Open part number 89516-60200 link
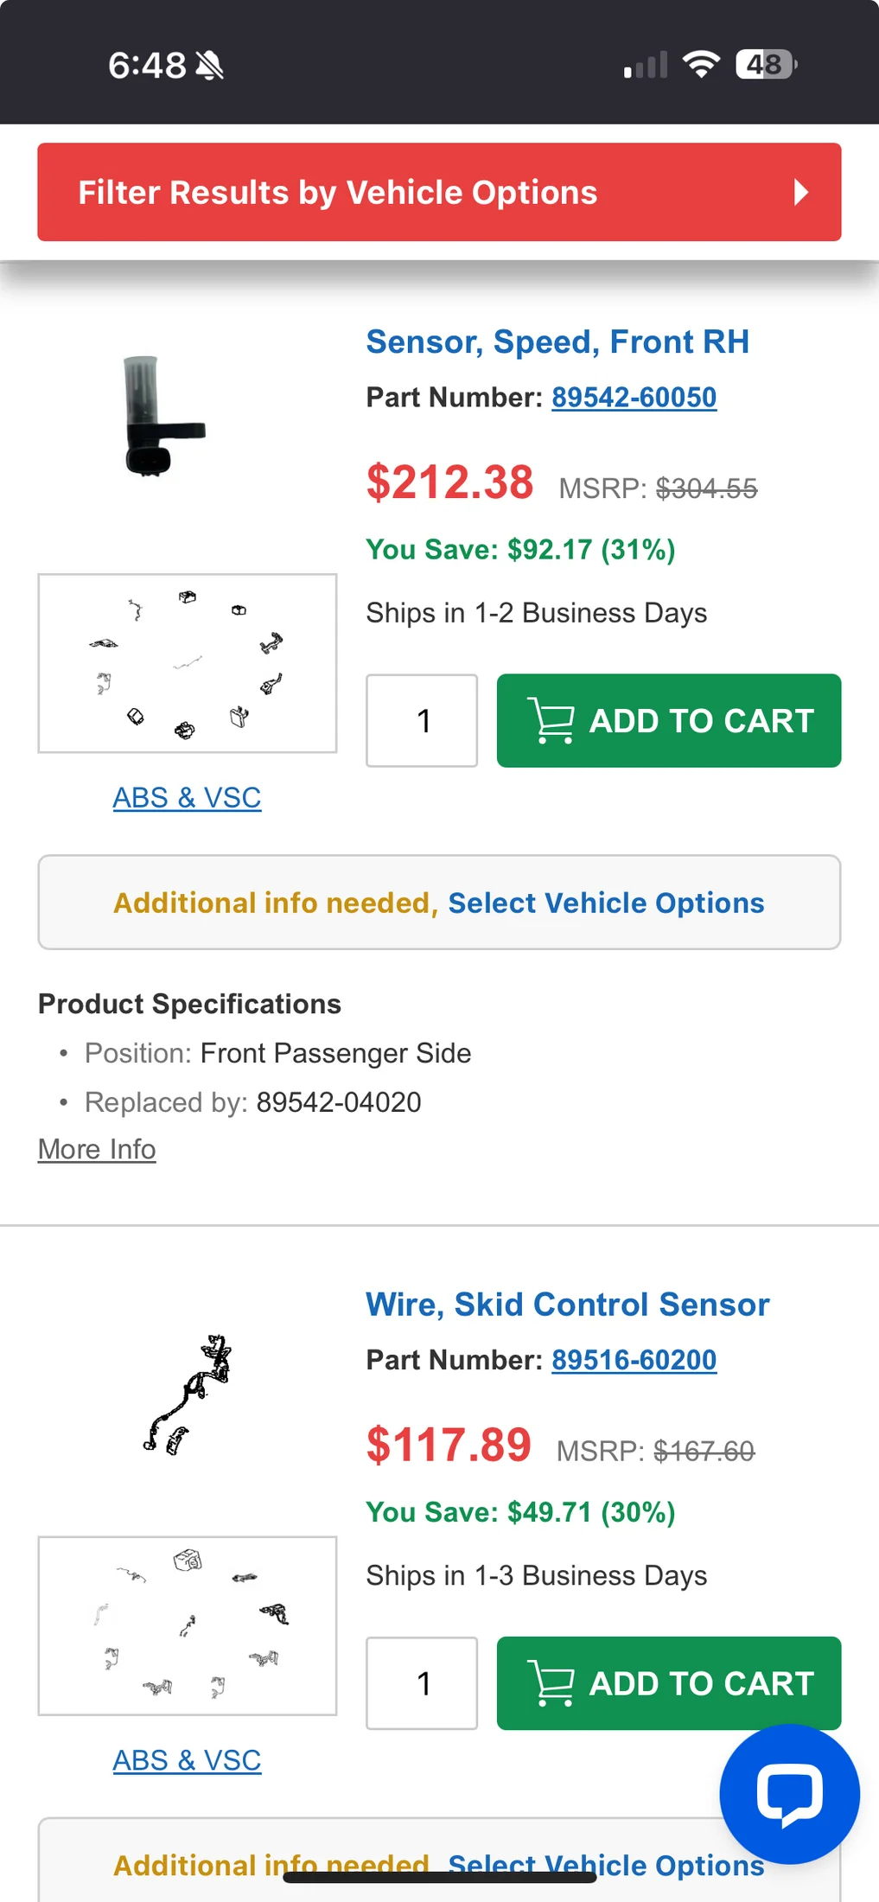 point(634,1360)
